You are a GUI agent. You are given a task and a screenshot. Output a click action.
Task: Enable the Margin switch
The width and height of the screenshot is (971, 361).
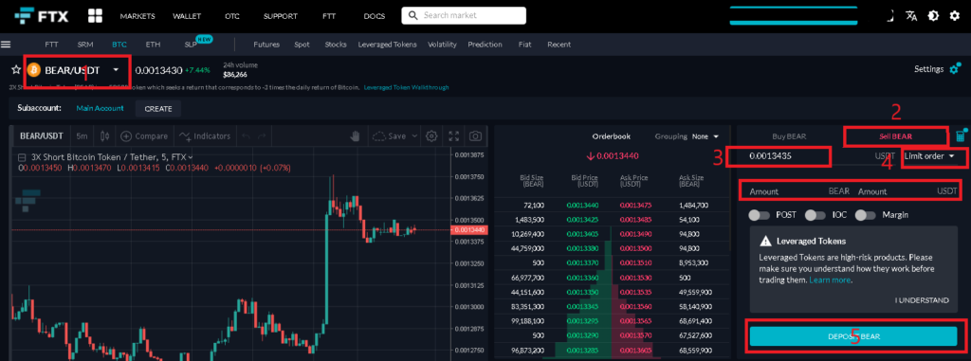click(x=866, y=215)
